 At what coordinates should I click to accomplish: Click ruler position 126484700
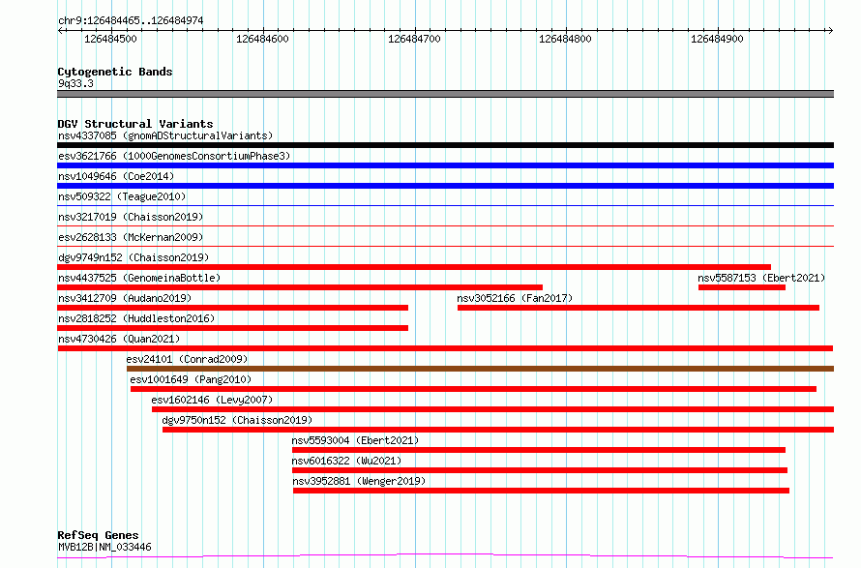click(414, 39)
